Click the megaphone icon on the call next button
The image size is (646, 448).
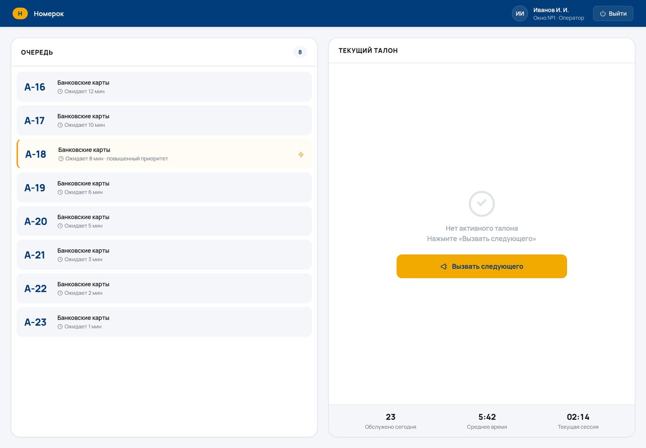444,266
